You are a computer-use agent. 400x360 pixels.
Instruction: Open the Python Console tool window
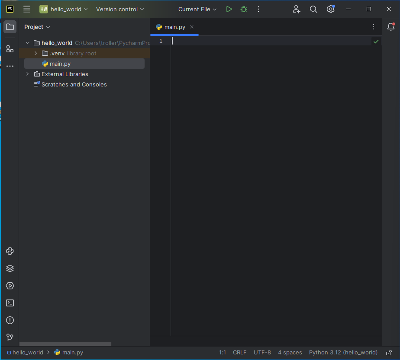coord(10,251)
